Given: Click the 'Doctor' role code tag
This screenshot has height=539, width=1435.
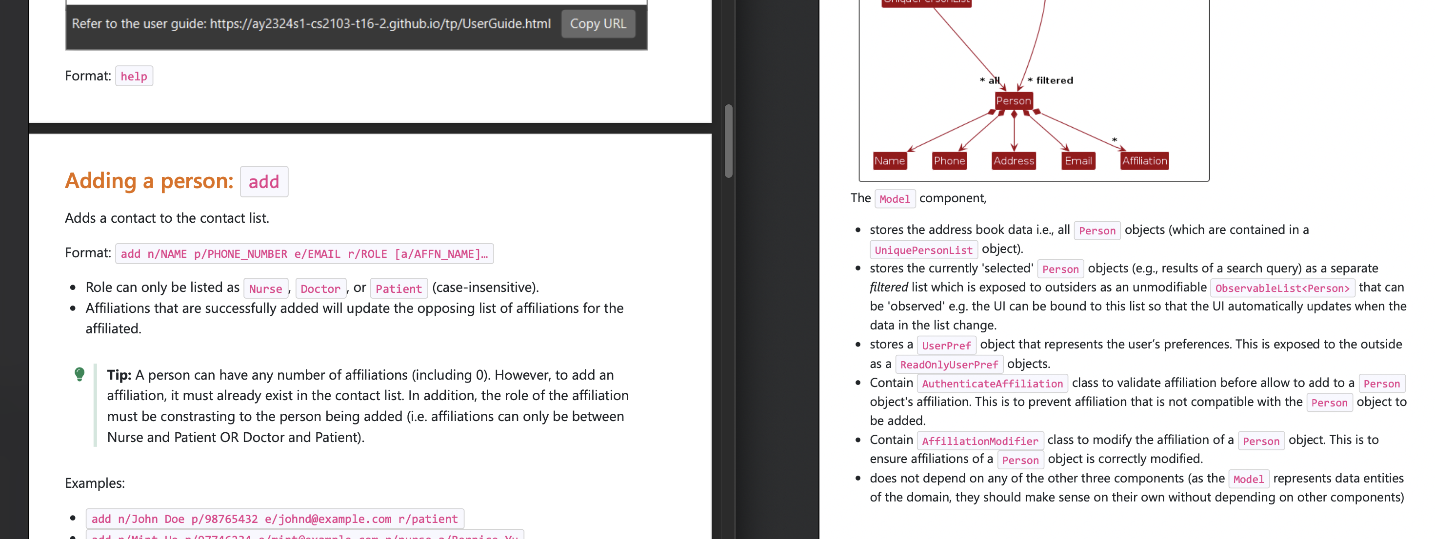Looking at the screenshot, I should click(320, 289).
